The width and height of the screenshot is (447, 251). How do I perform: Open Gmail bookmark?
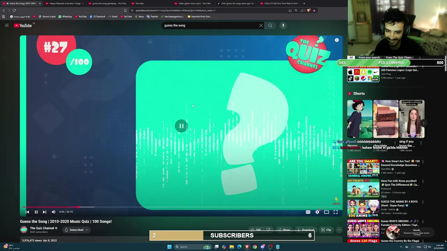[x=113, y=17]
